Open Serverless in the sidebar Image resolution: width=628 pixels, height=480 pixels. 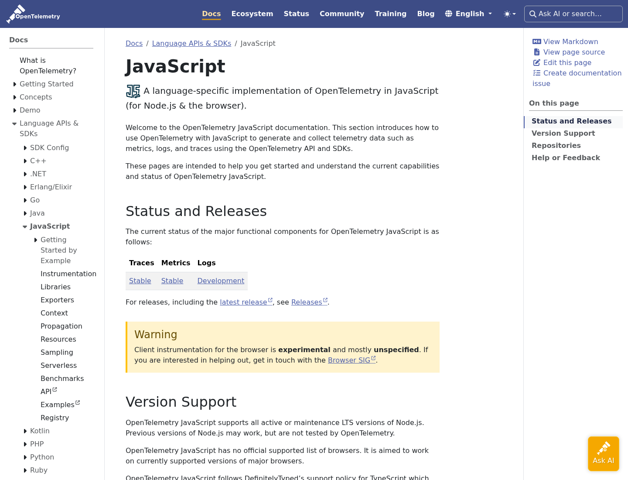[58, 365]
